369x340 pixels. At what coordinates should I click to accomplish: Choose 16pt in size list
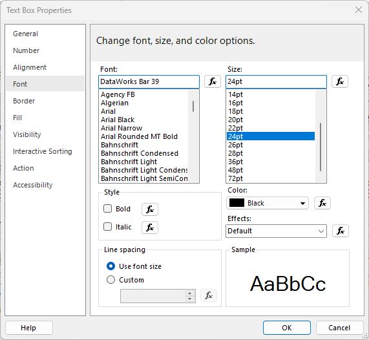pyautogui.click(x=271, y=103)
